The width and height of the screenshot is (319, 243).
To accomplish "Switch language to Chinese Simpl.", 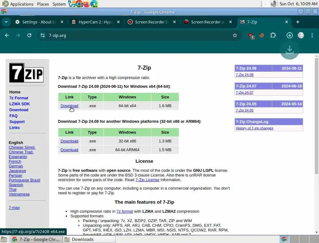I will tap(22, 147).
